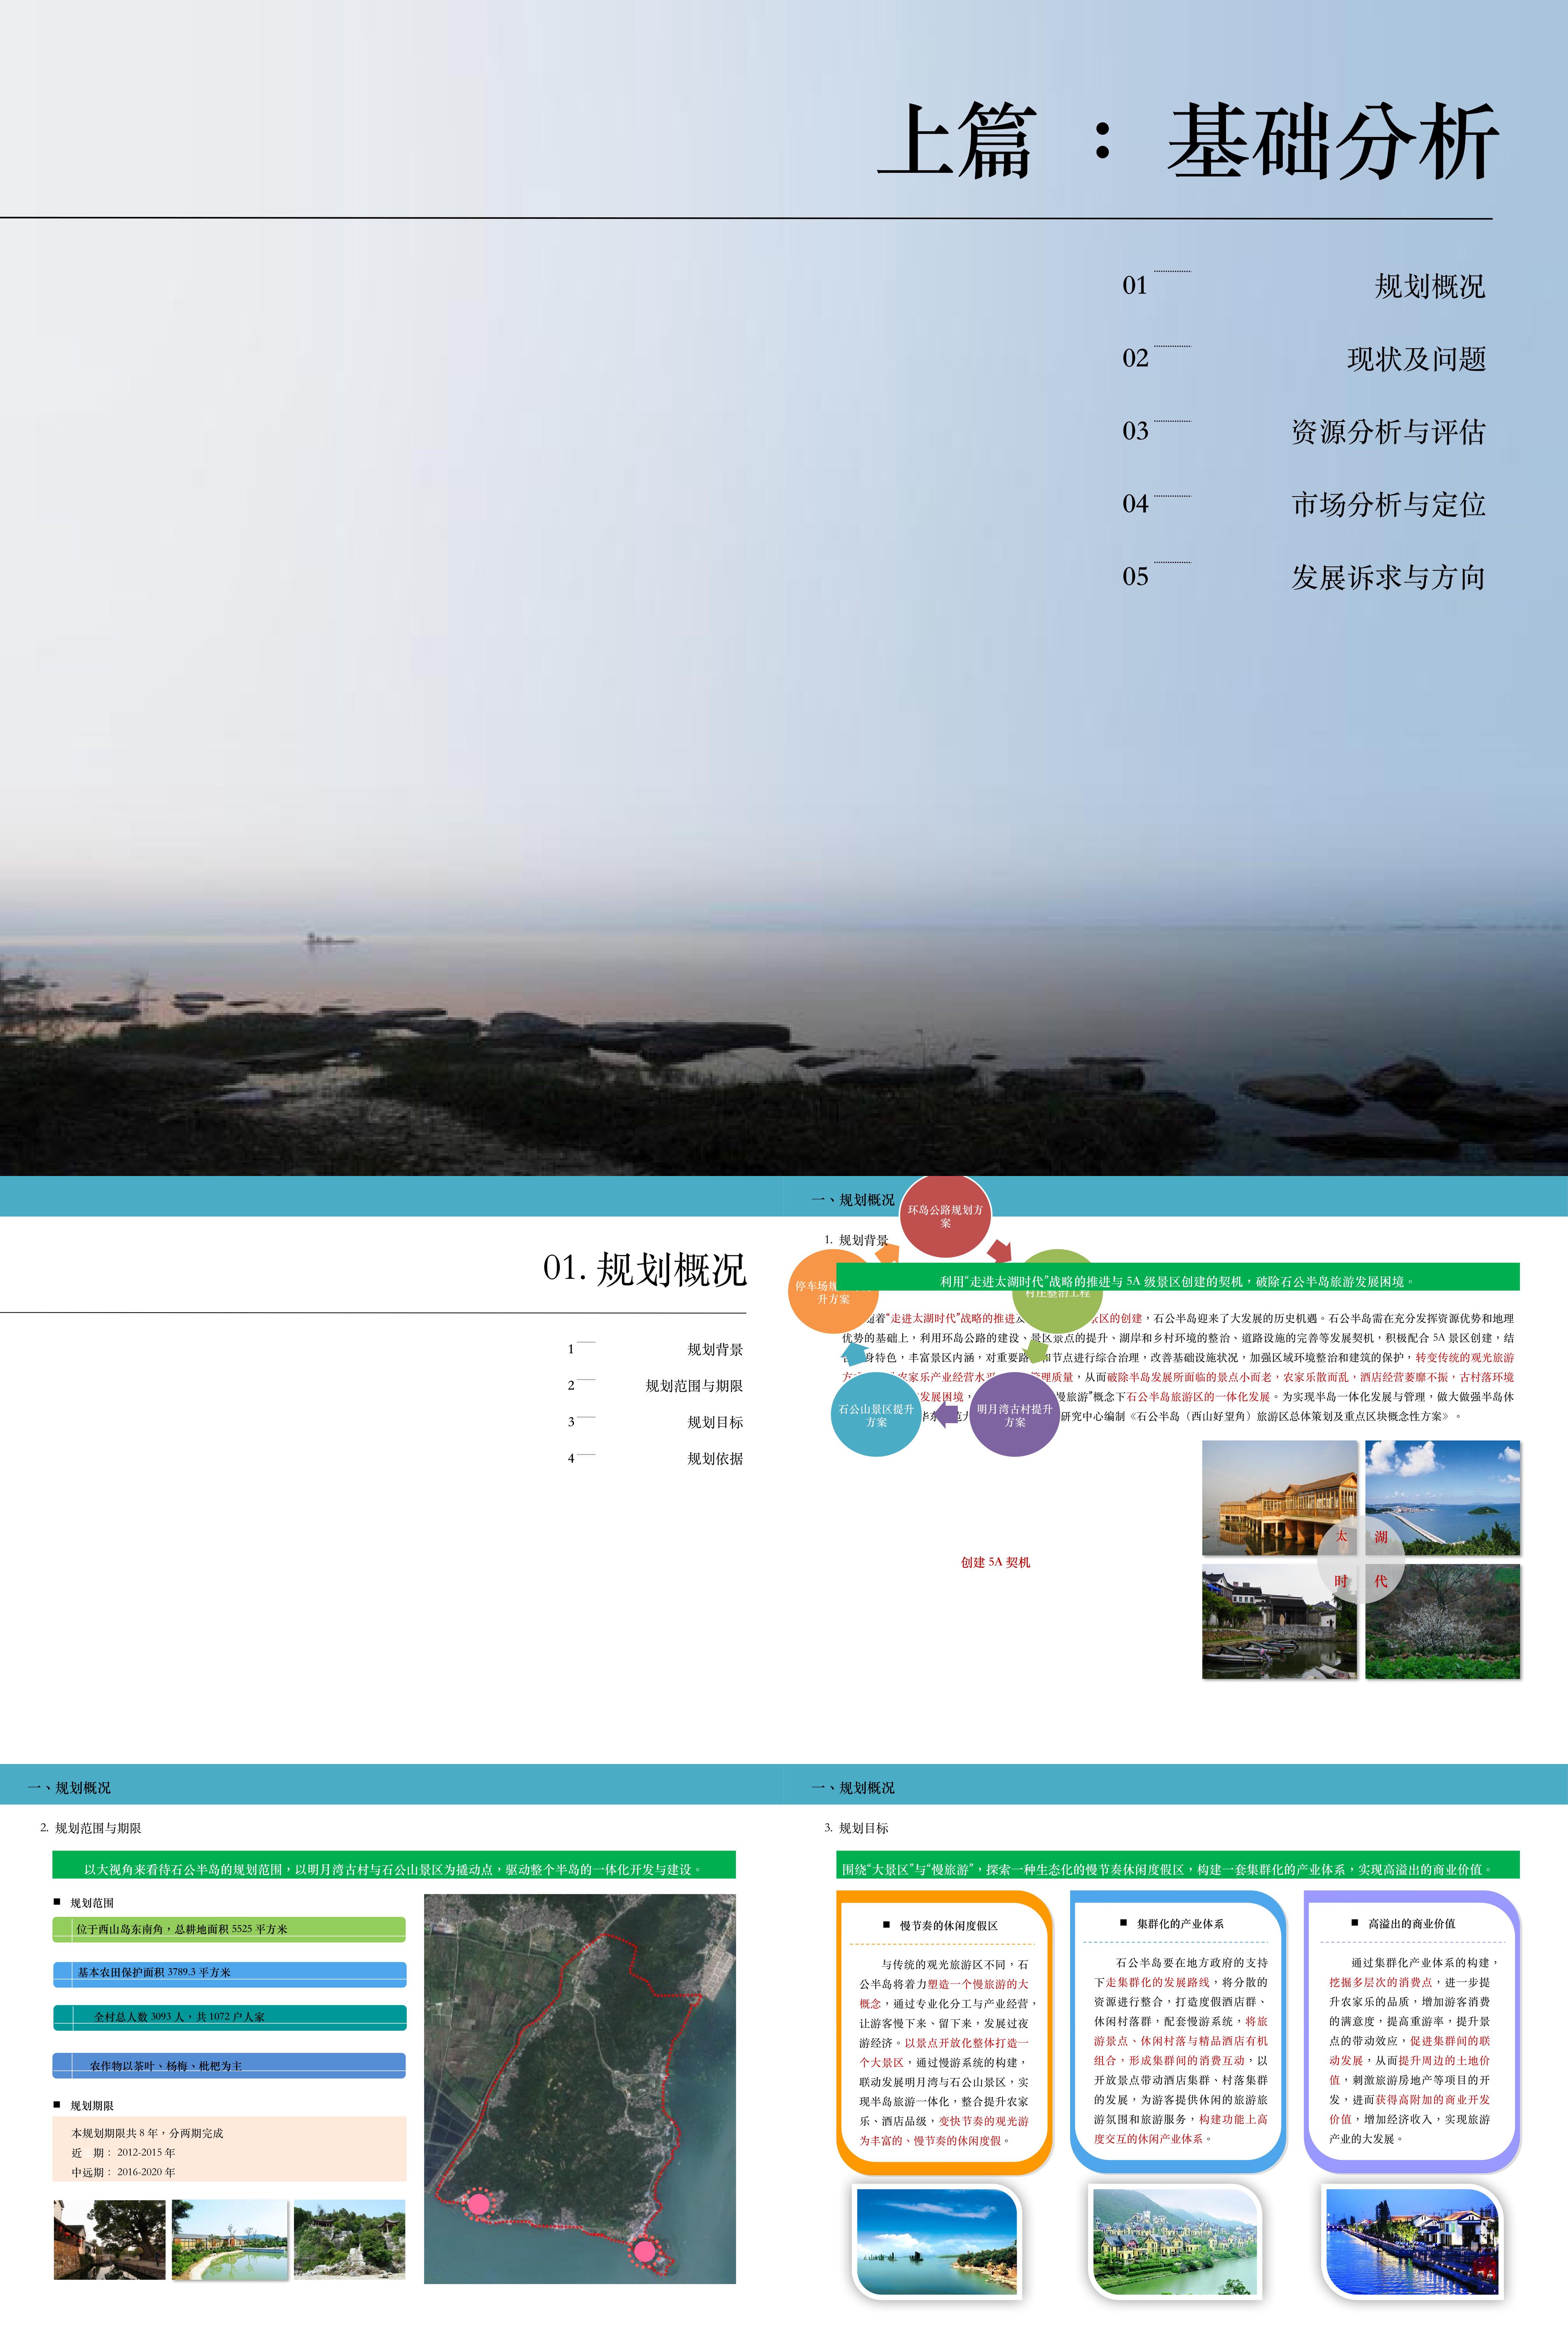Viewport: 1568px width, 2352px height.
Task: Open the night waterfront village photo
Action: click(x=1412, y=2241)
